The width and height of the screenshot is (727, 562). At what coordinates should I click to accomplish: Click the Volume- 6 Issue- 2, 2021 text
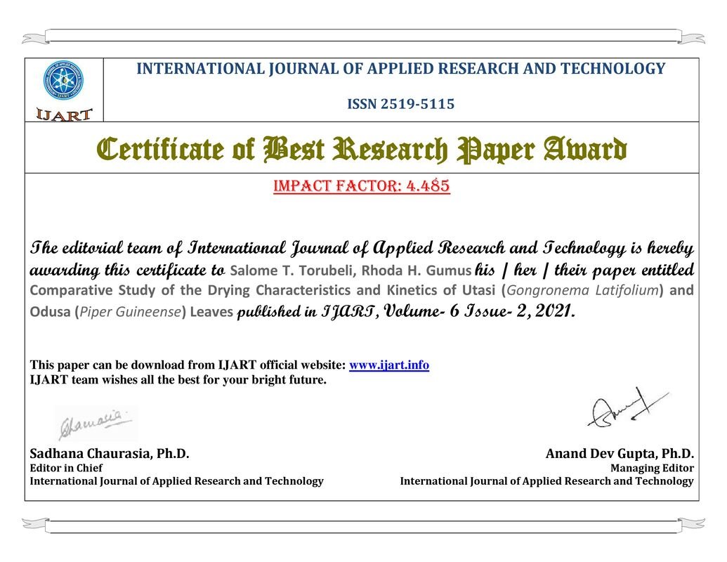(x=480, y=311)
